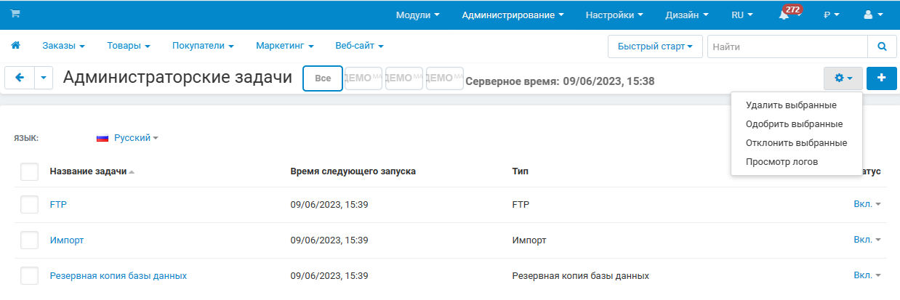Open the Настройки dropdown menu
The width and height of the screenshot is (900, 300).
coord(614,15)
